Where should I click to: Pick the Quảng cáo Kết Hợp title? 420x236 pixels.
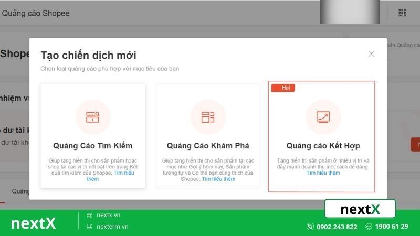pyautogui.click(x=323, y=145)
